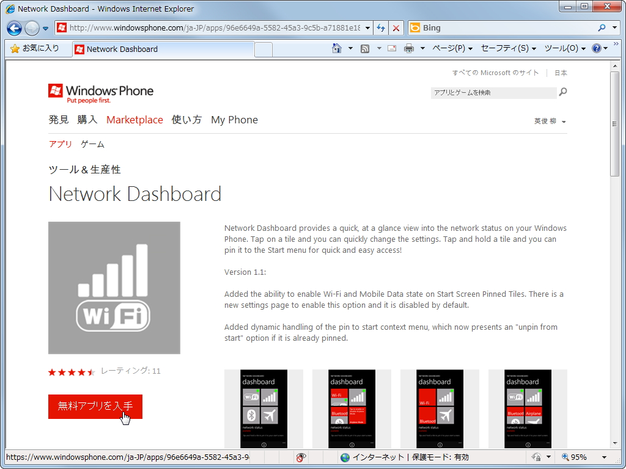Click the Refresh page icon
The image size is (626, 469).
click(381, 28)
